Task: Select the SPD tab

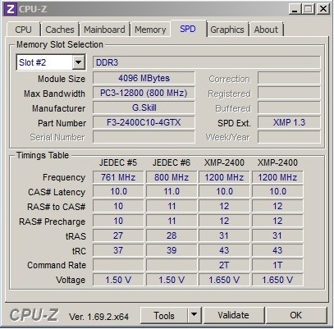Action: point(188,29)
